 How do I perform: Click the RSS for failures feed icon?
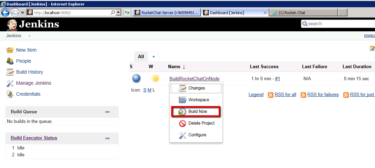(303, 95)
